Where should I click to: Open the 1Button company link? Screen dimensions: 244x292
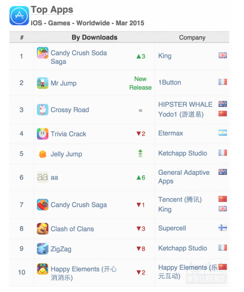point(170,82)
